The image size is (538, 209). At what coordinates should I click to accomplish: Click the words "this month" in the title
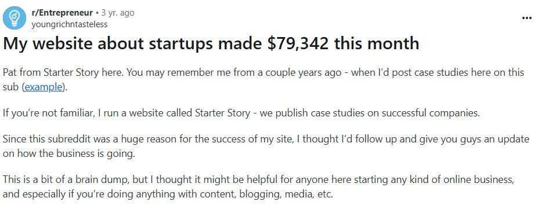pos(377,44)
